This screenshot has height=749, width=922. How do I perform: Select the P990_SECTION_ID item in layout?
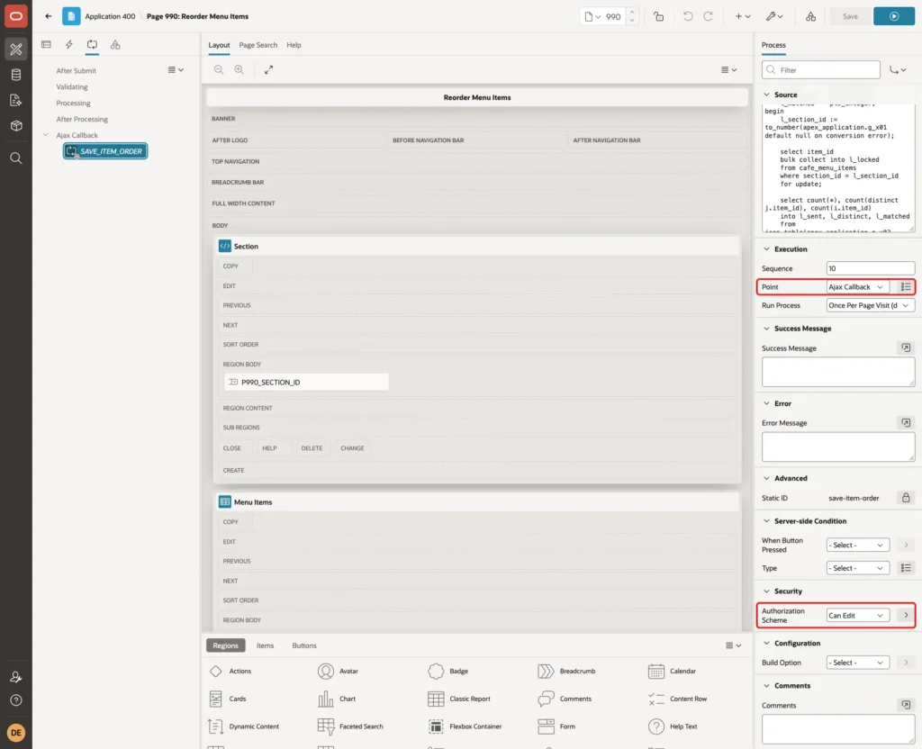pyautogui.click(x=306, y=382)
